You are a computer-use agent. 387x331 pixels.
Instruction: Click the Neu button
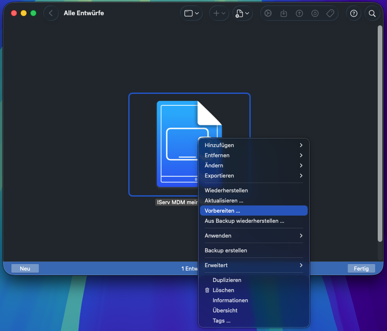pyautogui.click(x=25, y=268)
